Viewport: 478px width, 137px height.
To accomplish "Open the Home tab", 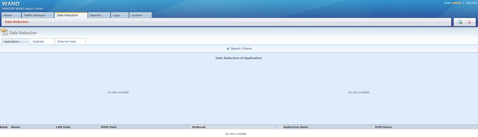I will tap(11, 15).
